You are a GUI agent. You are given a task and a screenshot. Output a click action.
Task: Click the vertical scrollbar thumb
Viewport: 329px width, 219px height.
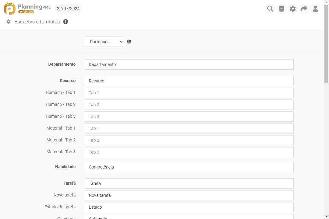(x=326, y=44)
